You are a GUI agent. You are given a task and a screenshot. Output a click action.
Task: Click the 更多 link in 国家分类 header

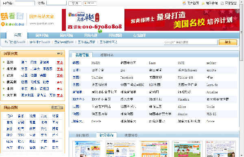click(x=60, y=54)
